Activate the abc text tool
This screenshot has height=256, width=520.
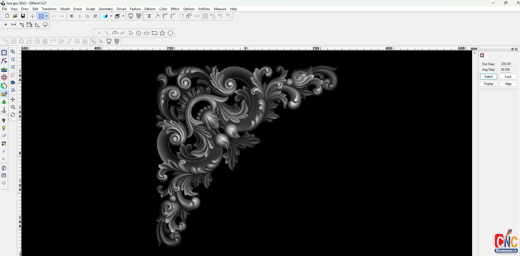pyautogui.click(x=4, y=70)
